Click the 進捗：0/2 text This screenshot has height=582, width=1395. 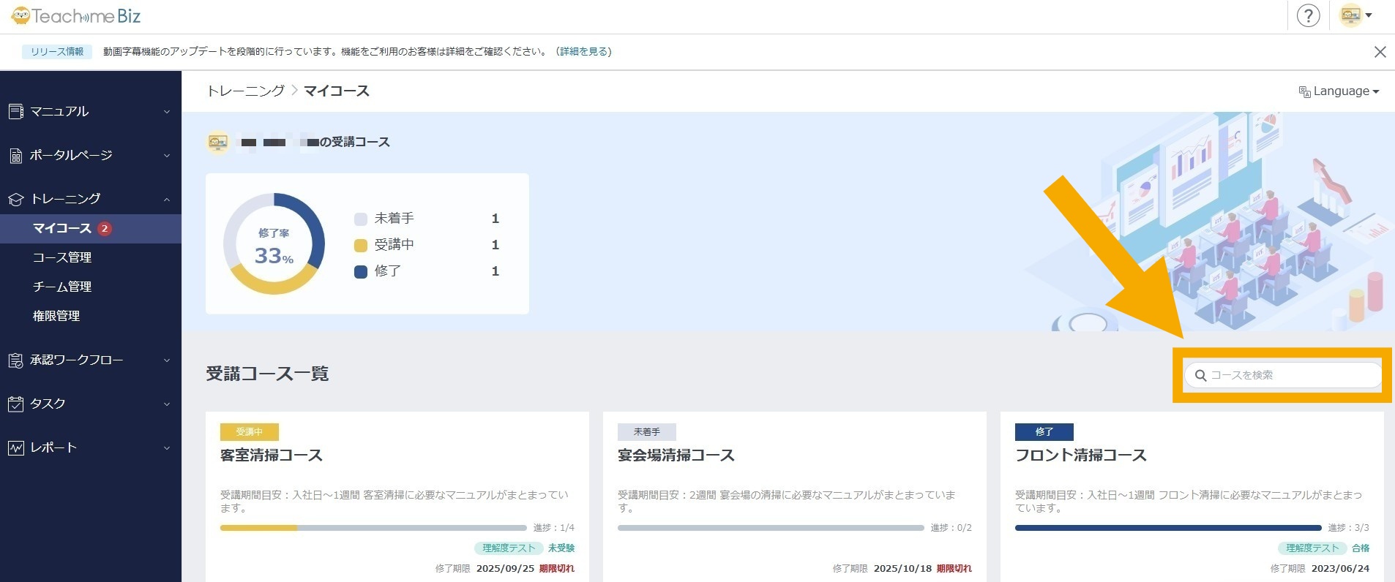951,528
